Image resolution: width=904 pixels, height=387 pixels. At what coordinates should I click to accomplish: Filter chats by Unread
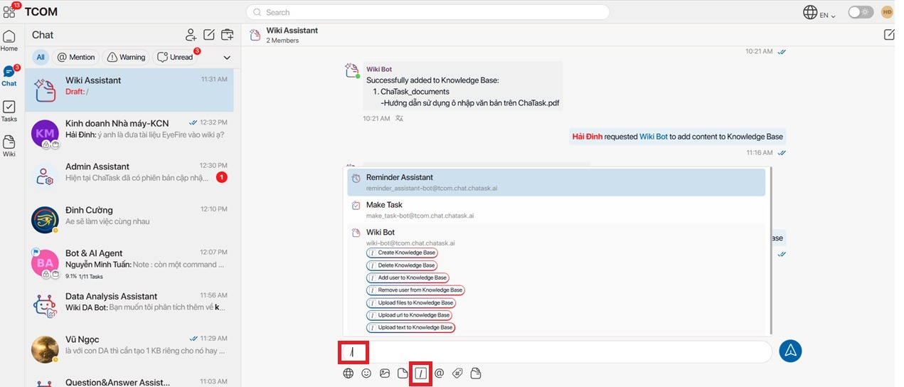click(176, 57)
